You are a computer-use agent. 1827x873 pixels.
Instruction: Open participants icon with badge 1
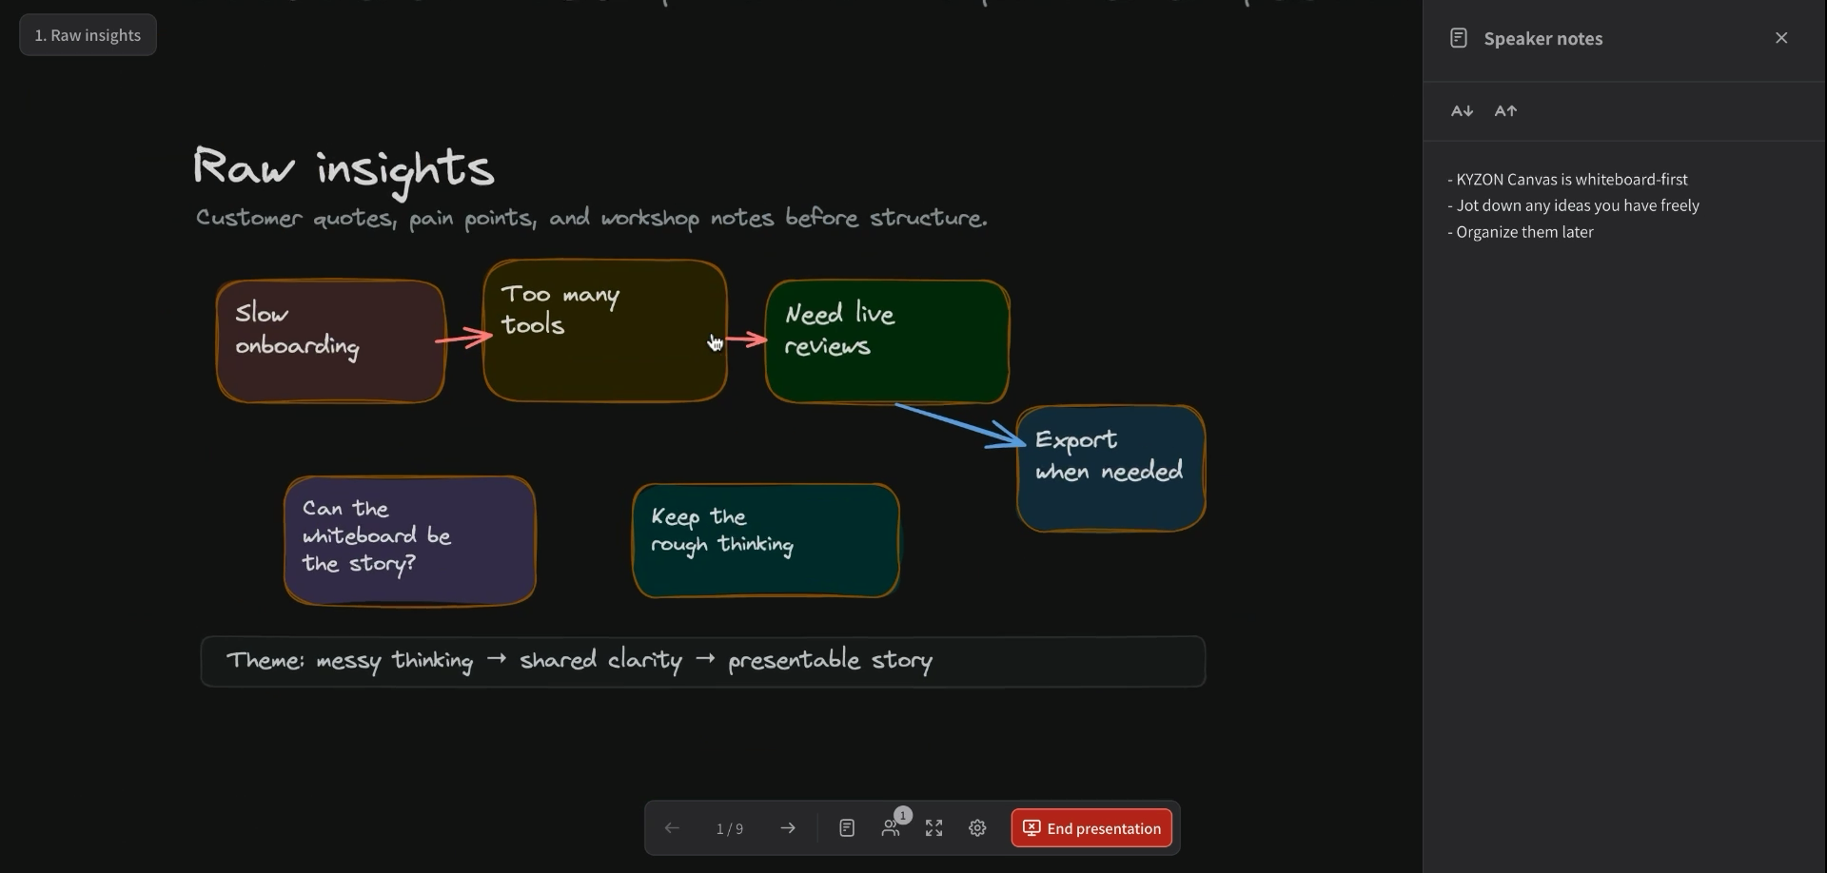(x=892, y=826)
